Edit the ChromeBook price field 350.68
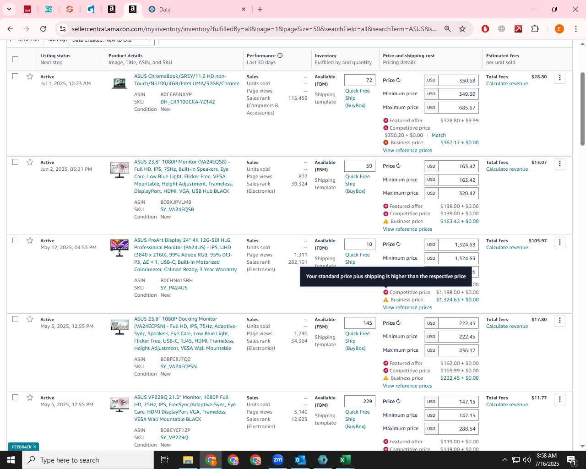Viewport: 586px width, 469px height. pos(458,81)
